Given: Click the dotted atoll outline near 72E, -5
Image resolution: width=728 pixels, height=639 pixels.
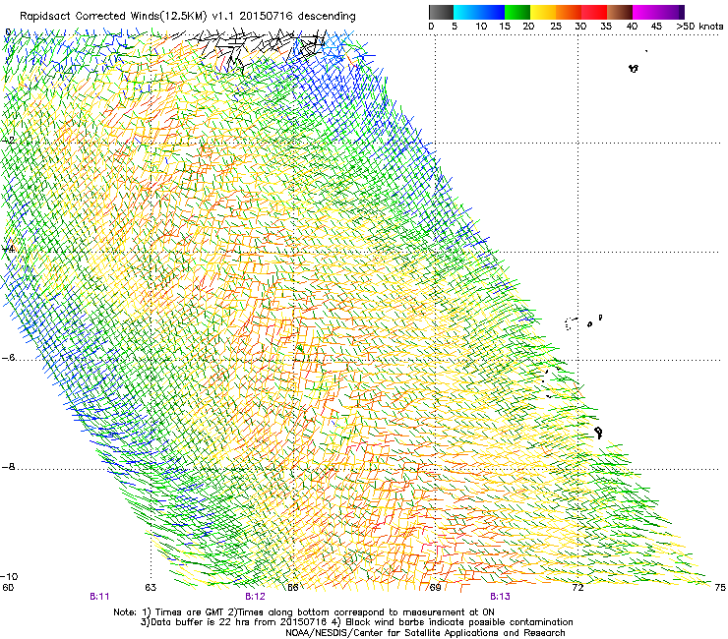Looking at the screenshot, I should click(571, 323).
